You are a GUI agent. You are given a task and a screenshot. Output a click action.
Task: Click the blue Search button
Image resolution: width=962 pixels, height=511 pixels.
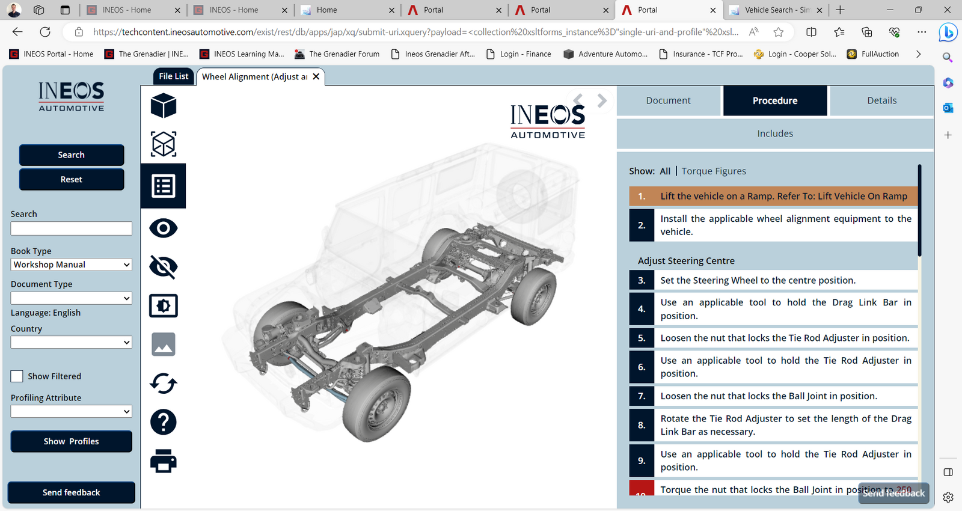coord(72,155)
